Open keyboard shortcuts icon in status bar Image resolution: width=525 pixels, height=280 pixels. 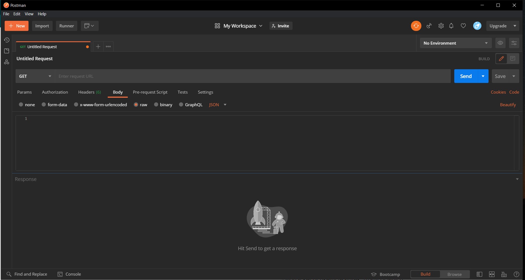(x=504, y=274)
